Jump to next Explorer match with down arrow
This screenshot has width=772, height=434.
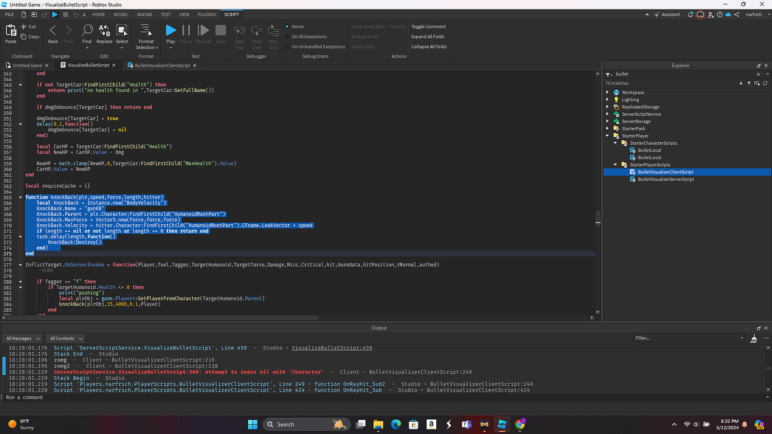click(x=741, y=83)
